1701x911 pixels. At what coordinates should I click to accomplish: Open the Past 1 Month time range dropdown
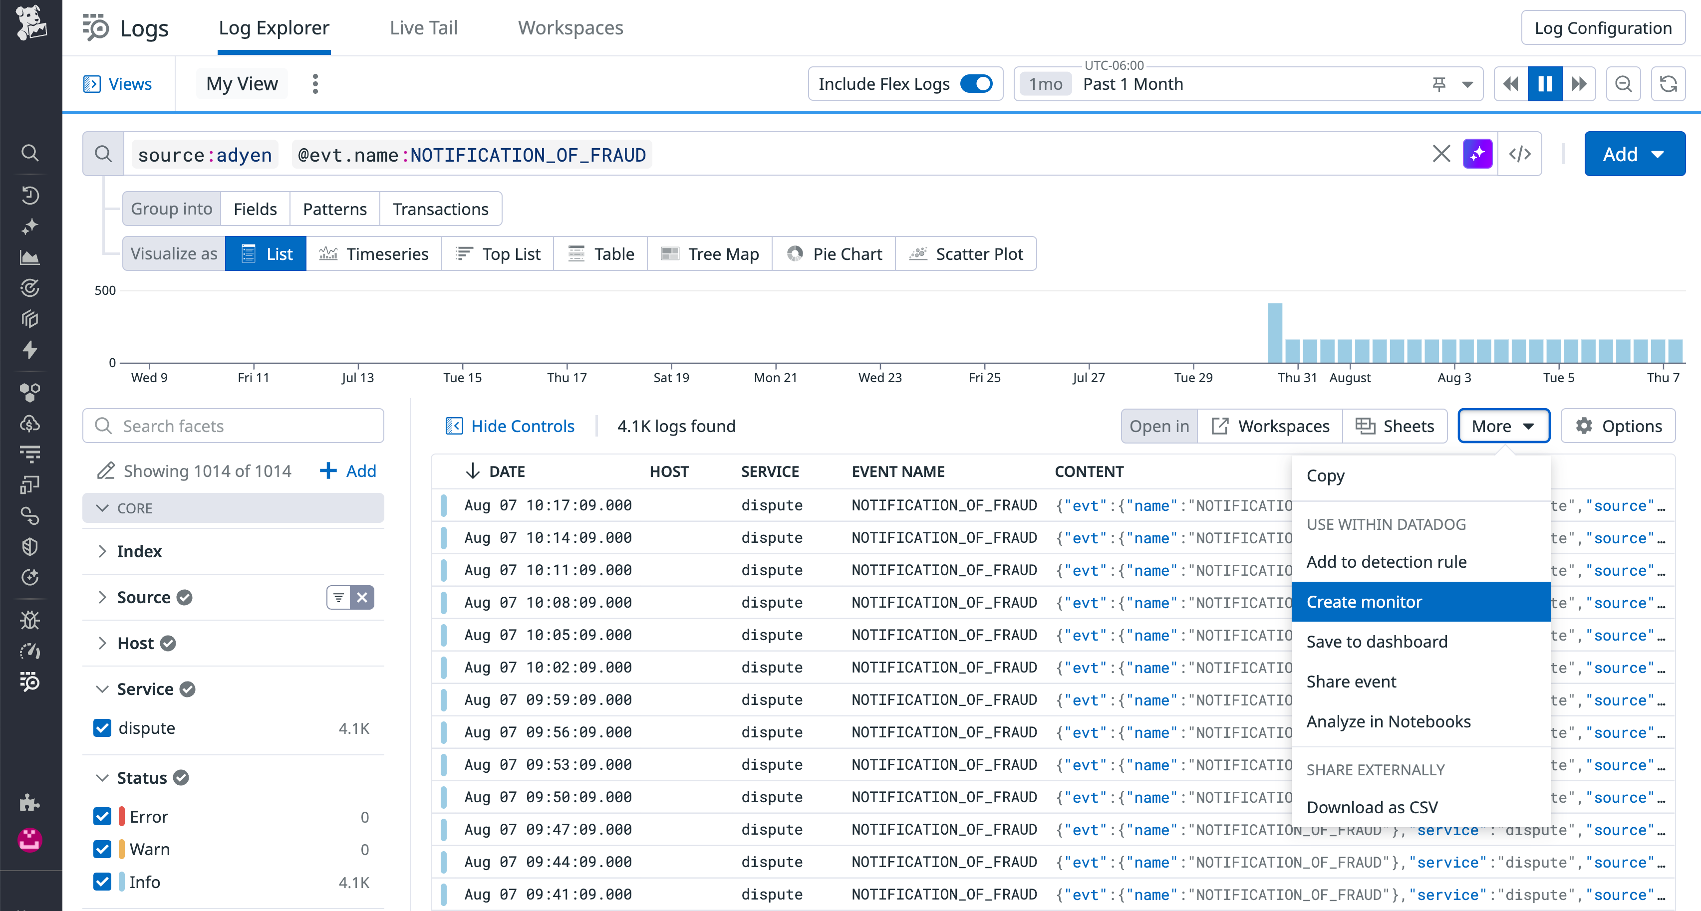pos(1133,84)
